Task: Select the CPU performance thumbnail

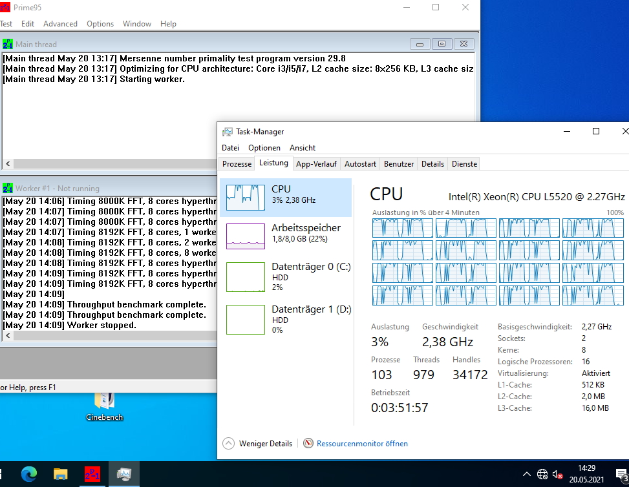Action: point(246,198)
